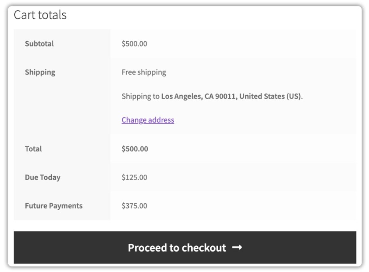The height and width of the screenshot is (272, 369).
Task: Select the Future Payments label
Action: point(54,206)
